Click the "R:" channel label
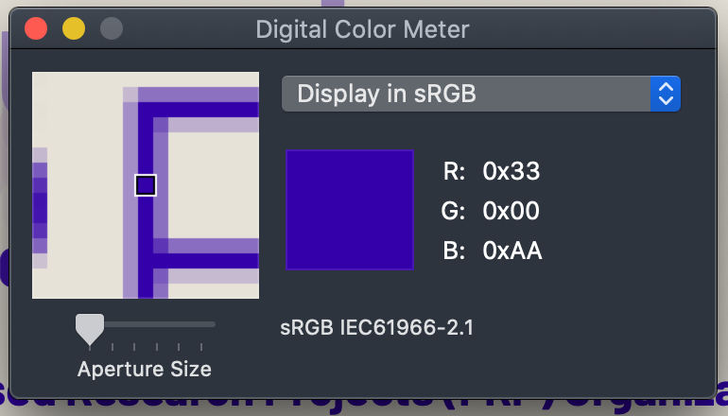 point(454,171)
